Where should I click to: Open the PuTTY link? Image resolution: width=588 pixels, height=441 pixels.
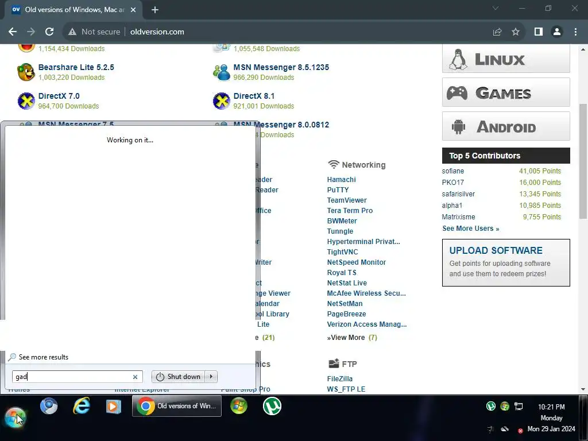click(338, 189)
